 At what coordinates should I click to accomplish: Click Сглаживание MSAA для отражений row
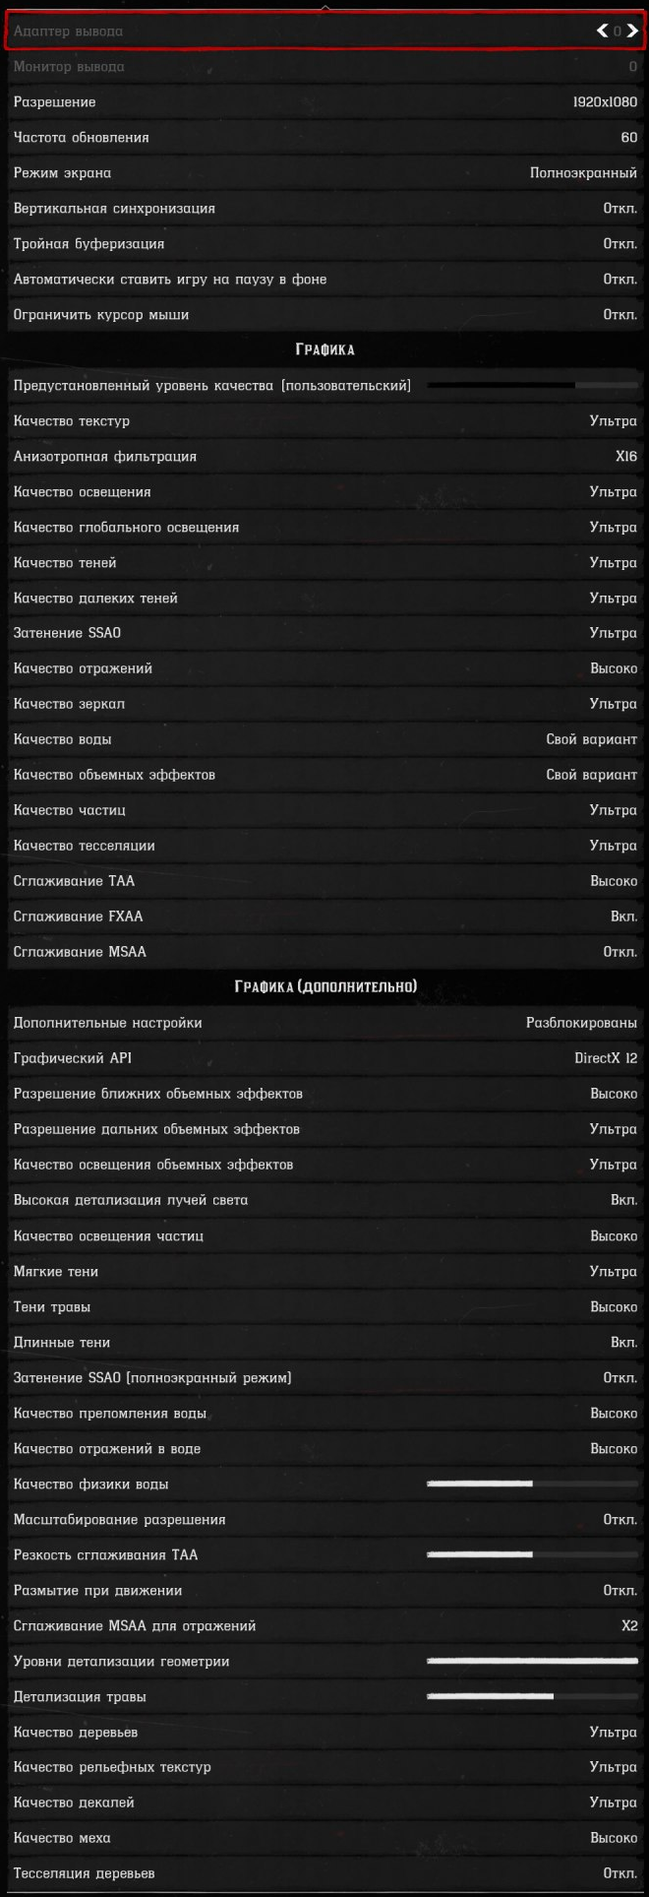[x=324, y=1626]
